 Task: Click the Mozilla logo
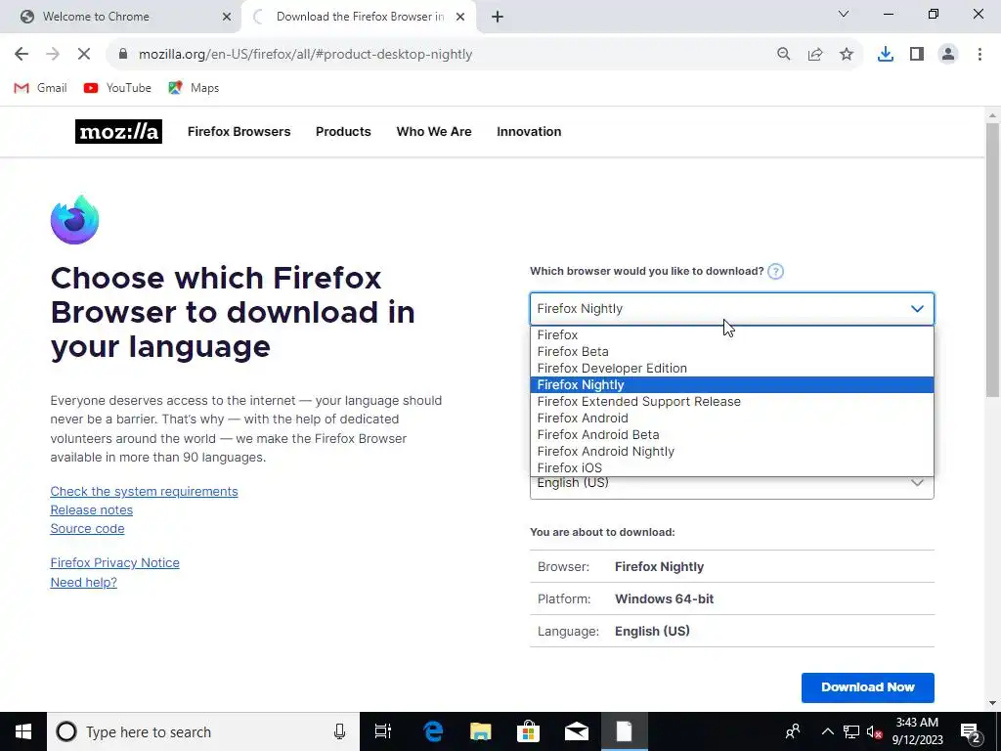(118, 132)
